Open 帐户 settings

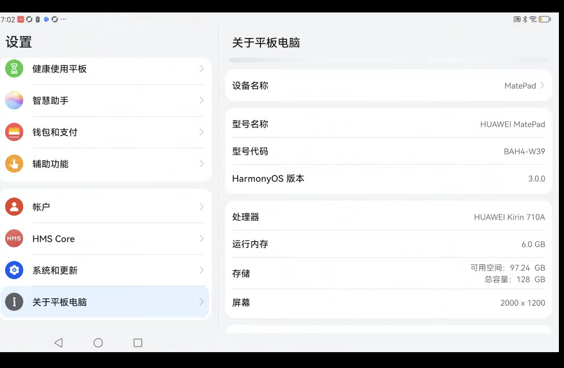pos(105,207)
